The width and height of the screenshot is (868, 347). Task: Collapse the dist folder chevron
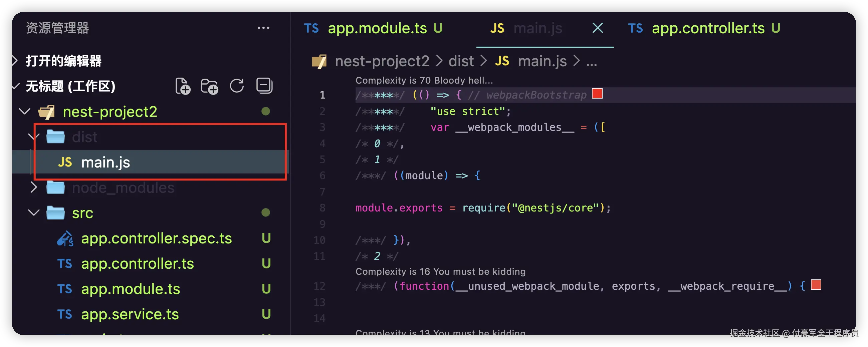34,137
